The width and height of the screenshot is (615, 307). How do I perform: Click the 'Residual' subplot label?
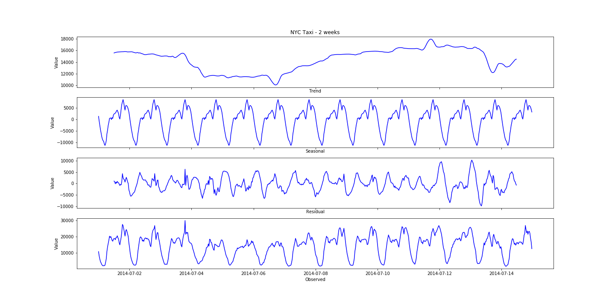pos(315,212)
